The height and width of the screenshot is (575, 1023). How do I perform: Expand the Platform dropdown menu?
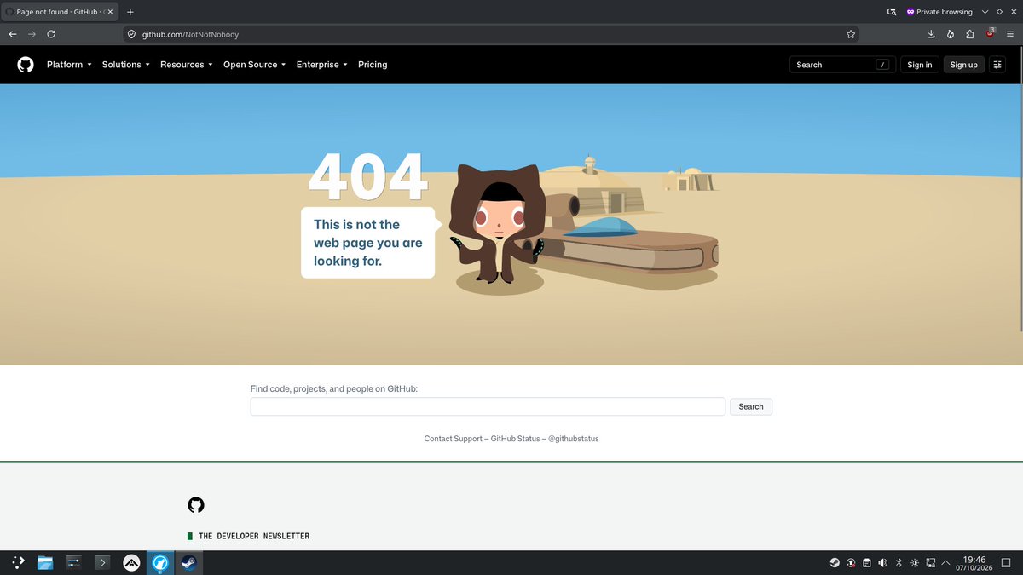(x=69, y=65)
